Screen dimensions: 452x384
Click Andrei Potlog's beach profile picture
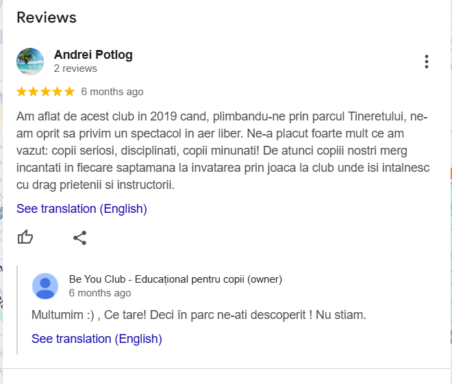[30, 62]
